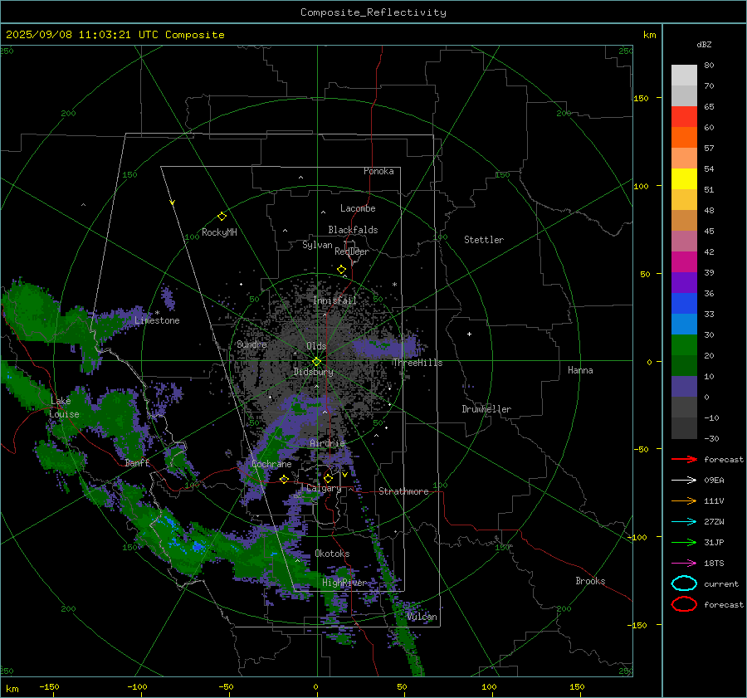Click the Limestone label

(x=157, y=320)
